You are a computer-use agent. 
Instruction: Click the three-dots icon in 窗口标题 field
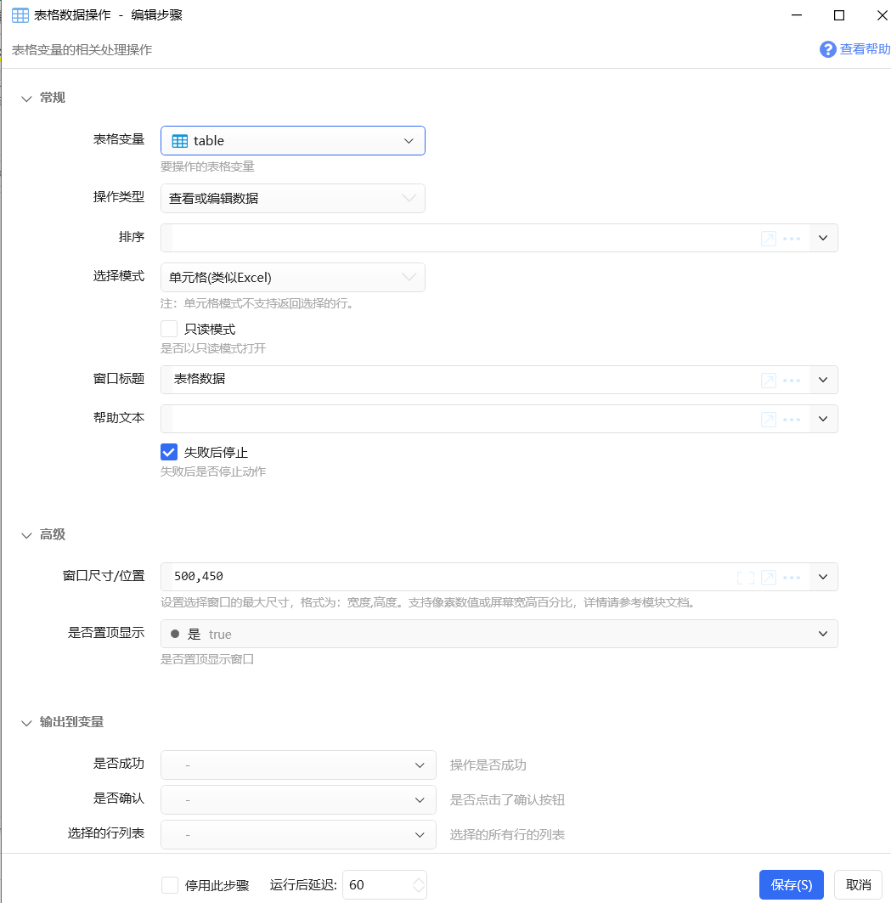tap(792, 380)
